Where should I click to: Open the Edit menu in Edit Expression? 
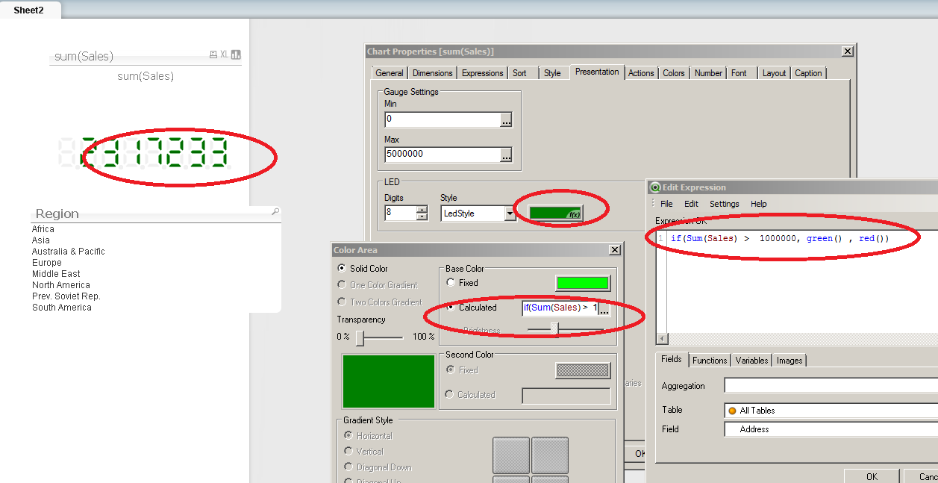coord(692,204)
